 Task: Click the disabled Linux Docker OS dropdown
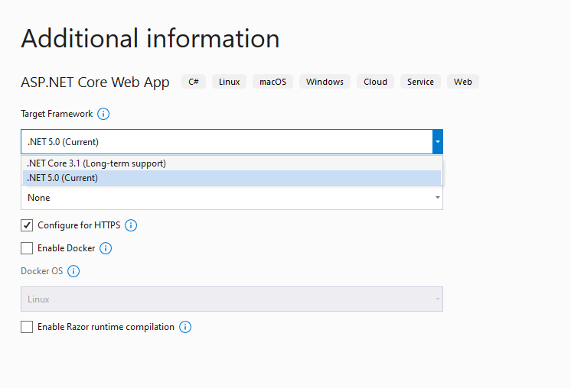click(232, 299)
